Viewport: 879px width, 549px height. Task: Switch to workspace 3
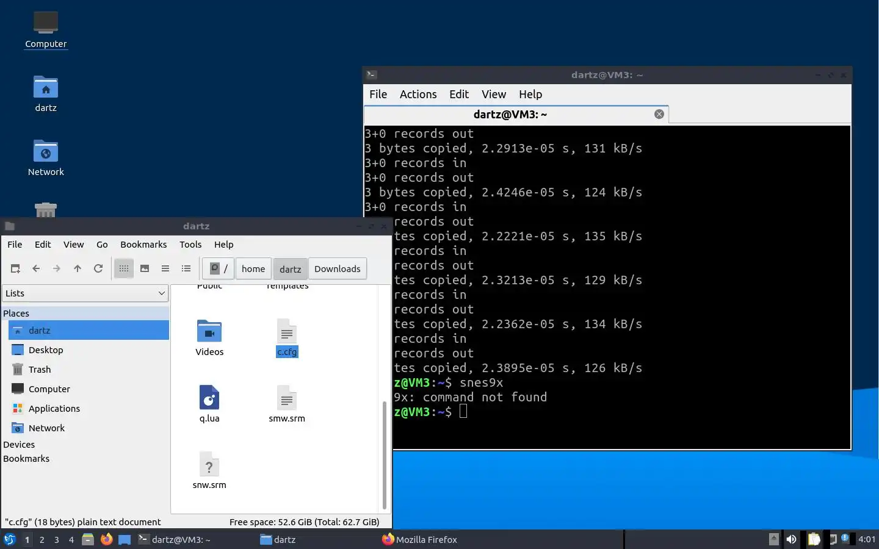click(x=57, y=540)
